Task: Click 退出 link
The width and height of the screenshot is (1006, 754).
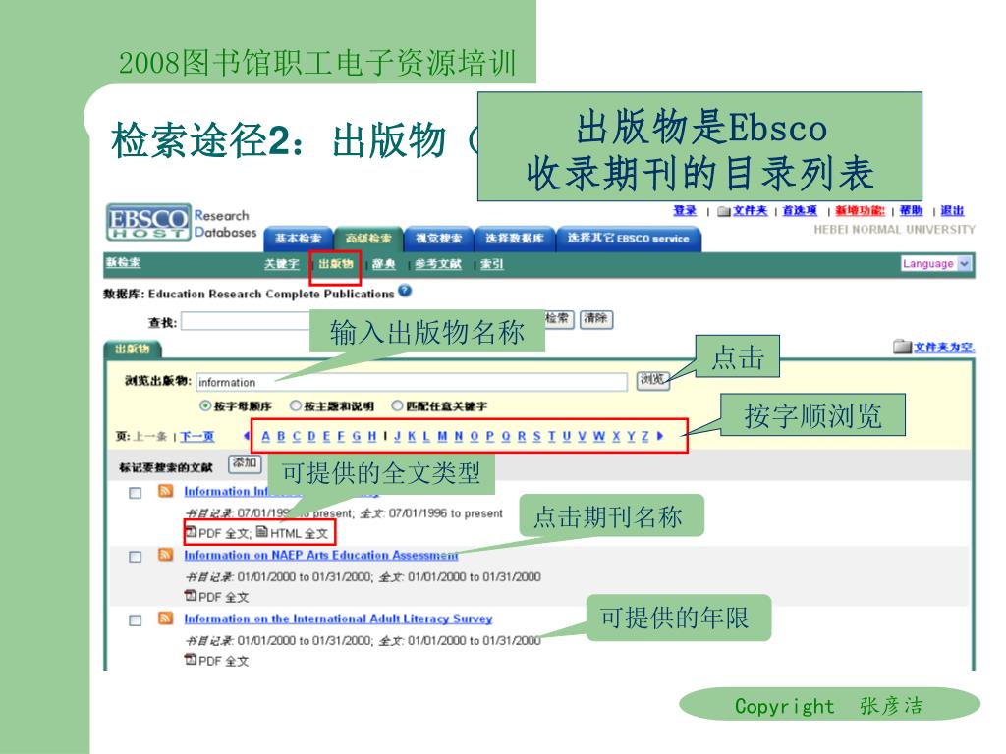Action: click(x=952, y=210)
